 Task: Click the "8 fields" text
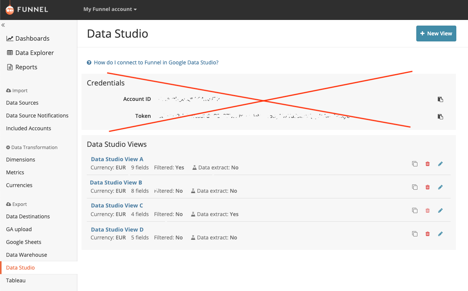140,191
